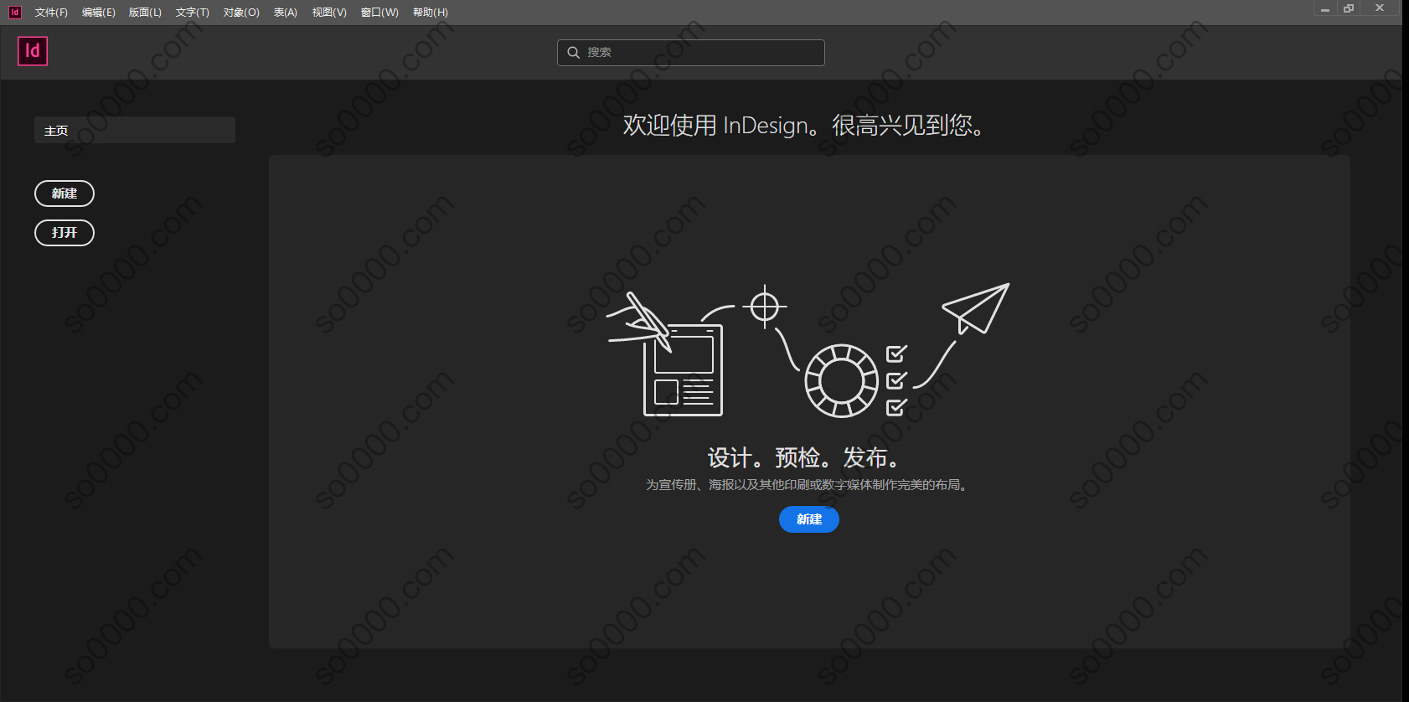This screenshot has width=1409, height=702.
Task: Click into the 搜索 search field
Action: [691, 53]
